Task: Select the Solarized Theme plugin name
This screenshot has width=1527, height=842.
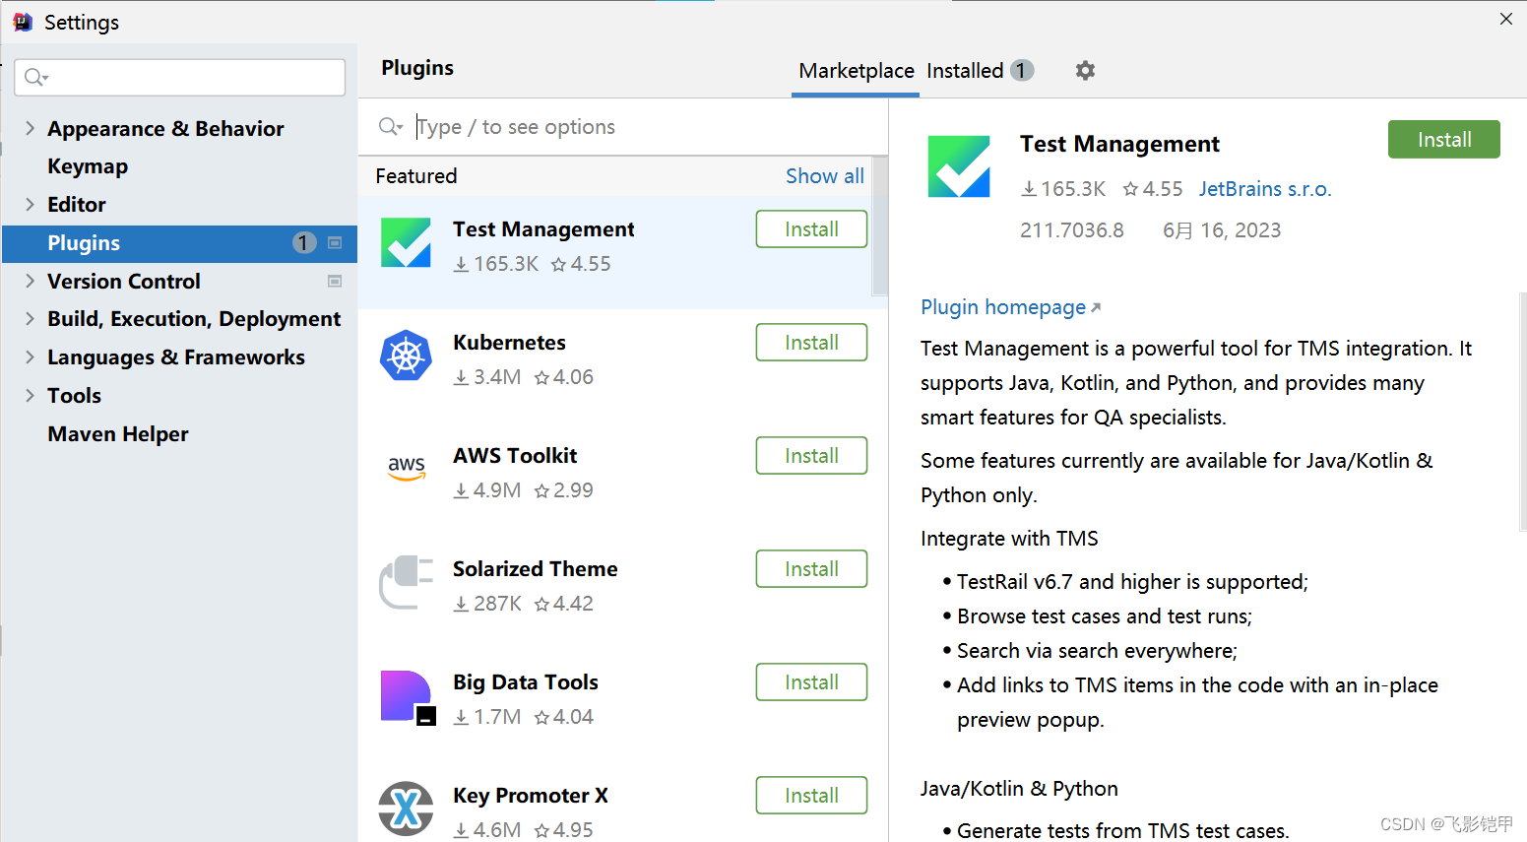Action: 535,569
